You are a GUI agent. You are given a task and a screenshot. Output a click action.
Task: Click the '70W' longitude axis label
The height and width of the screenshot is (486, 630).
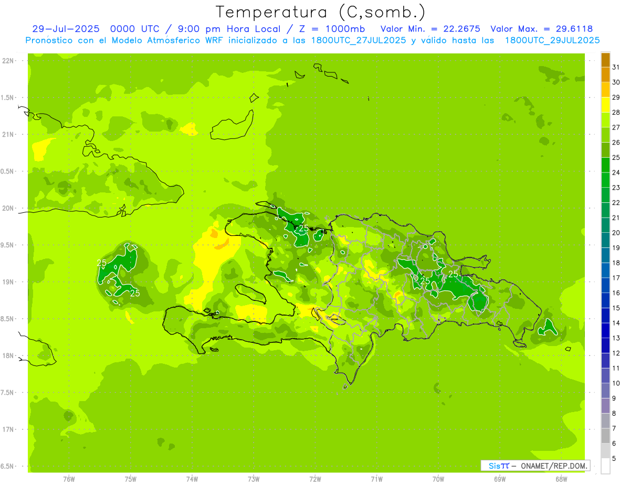438,479
